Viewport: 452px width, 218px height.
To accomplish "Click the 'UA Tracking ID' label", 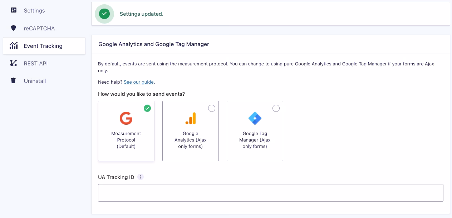I will (116, 177).
